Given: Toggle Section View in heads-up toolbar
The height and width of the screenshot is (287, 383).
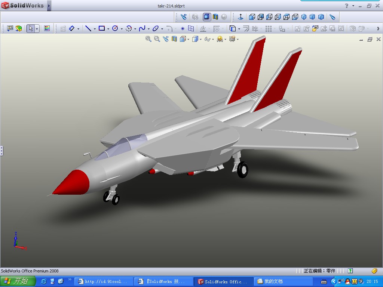Looking at the screenshot, I should (174, 39).
